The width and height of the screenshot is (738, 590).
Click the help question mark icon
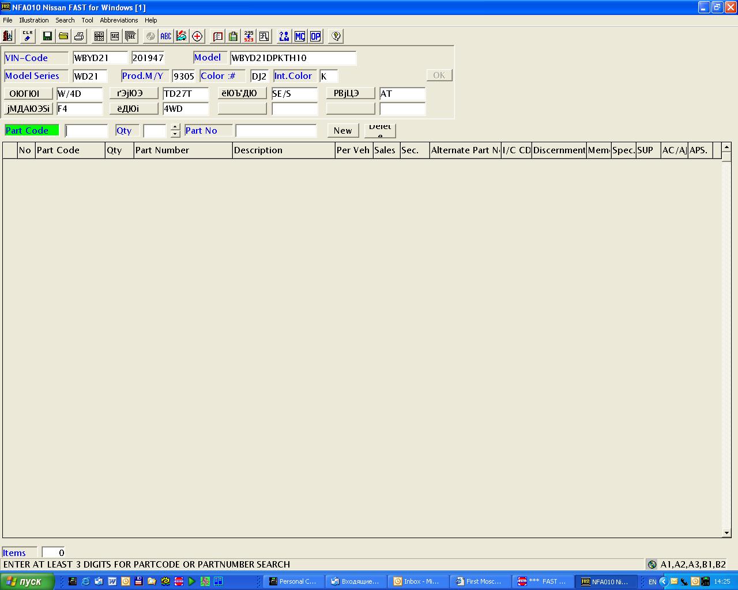click(336, 36)
